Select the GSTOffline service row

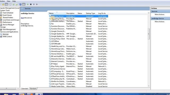(78, 41)
